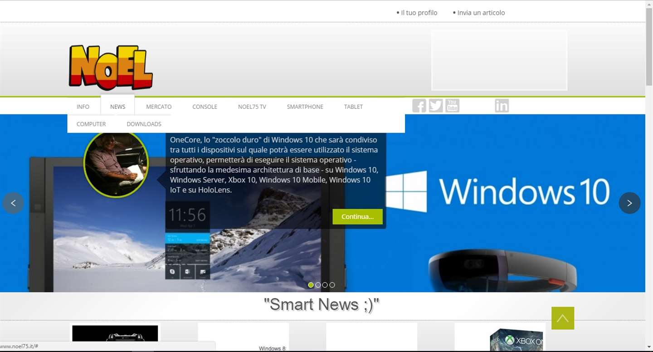This screenshot has width=653, height=352.
Task: Open the YouTube social icon
Action: 452,106
